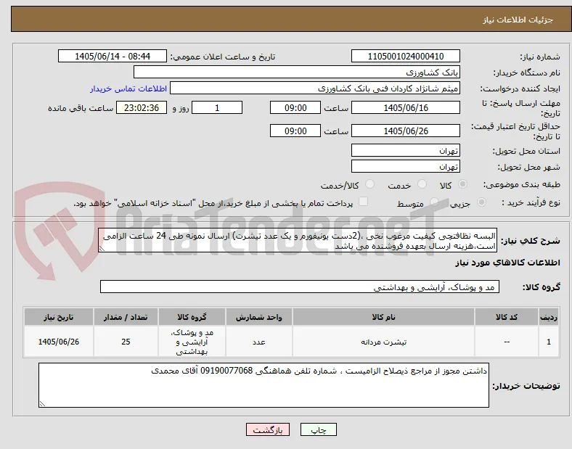This screenshot has width=572, height=449.
Task: Click the price validity hour 09:00 field
Action: pyautogui.click(x=295, y=131)
